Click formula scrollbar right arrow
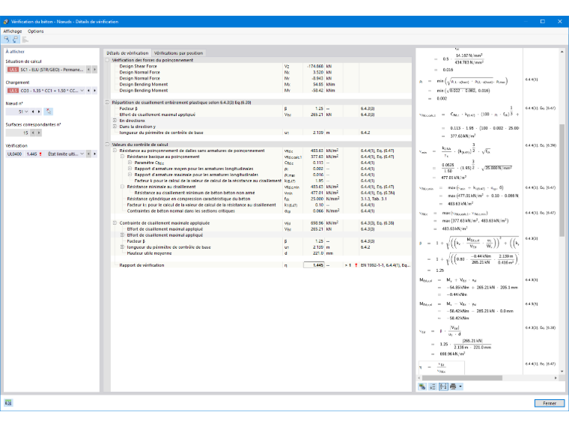This screenshot has height=427, width=569. pos(556,378)
